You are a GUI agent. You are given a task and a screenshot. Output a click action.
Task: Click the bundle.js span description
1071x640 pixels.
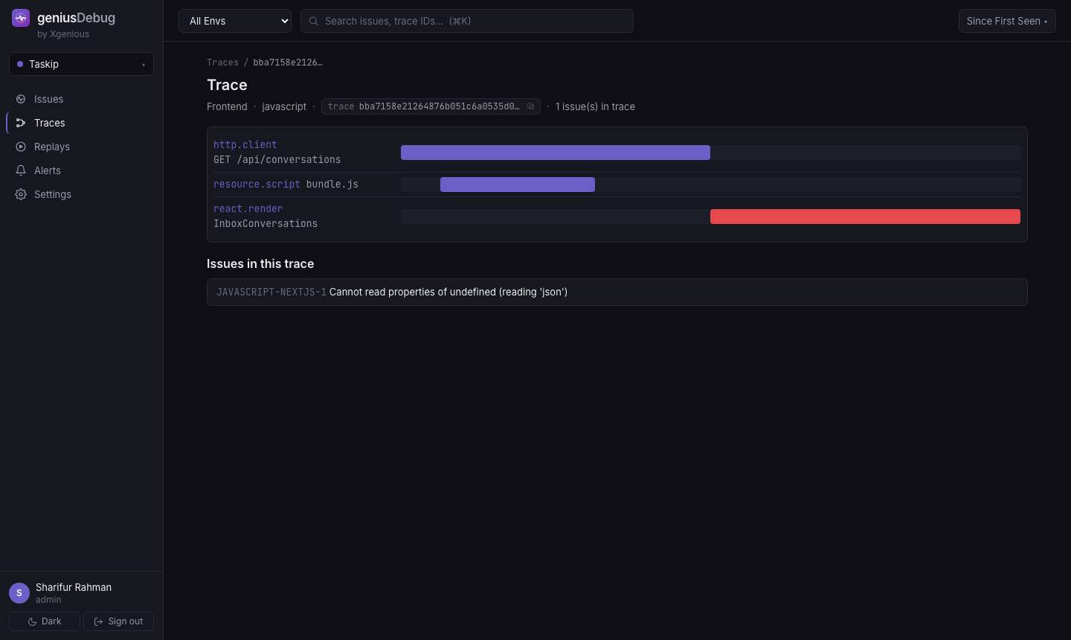click(332, 184)
